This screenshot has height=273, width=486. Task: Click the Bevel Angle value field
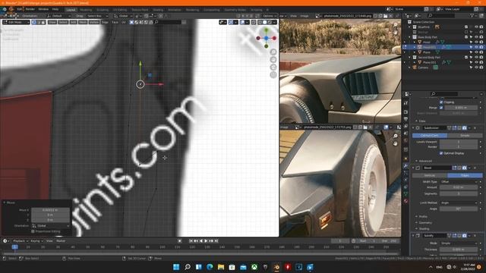click(459, 209)
